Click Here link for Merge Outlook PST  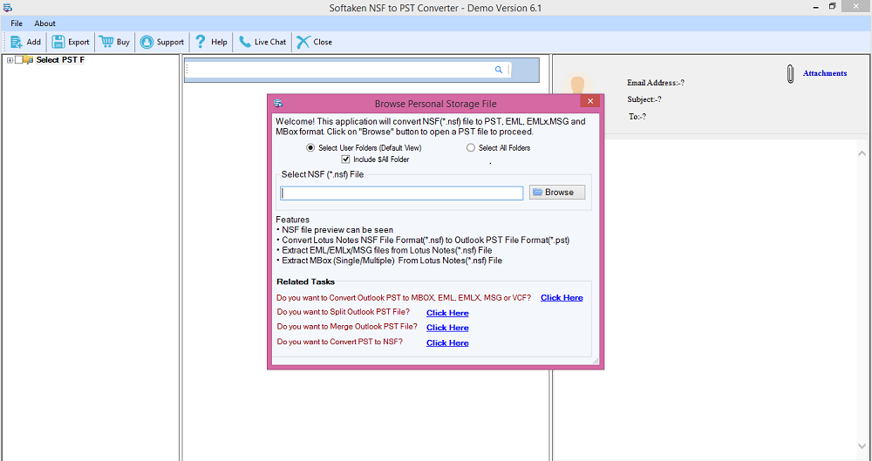(447, 328)
